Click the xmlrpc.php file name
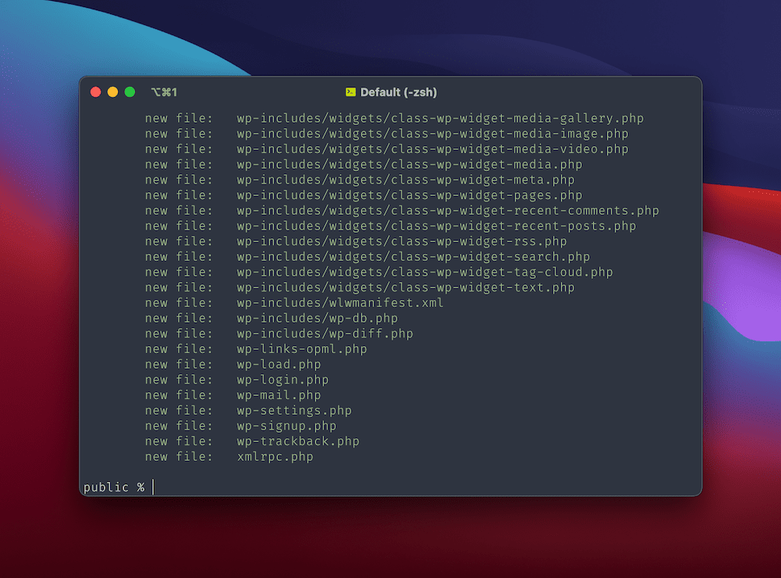The image size is (781, 578). pyautogui.click(x=275, y=457)
